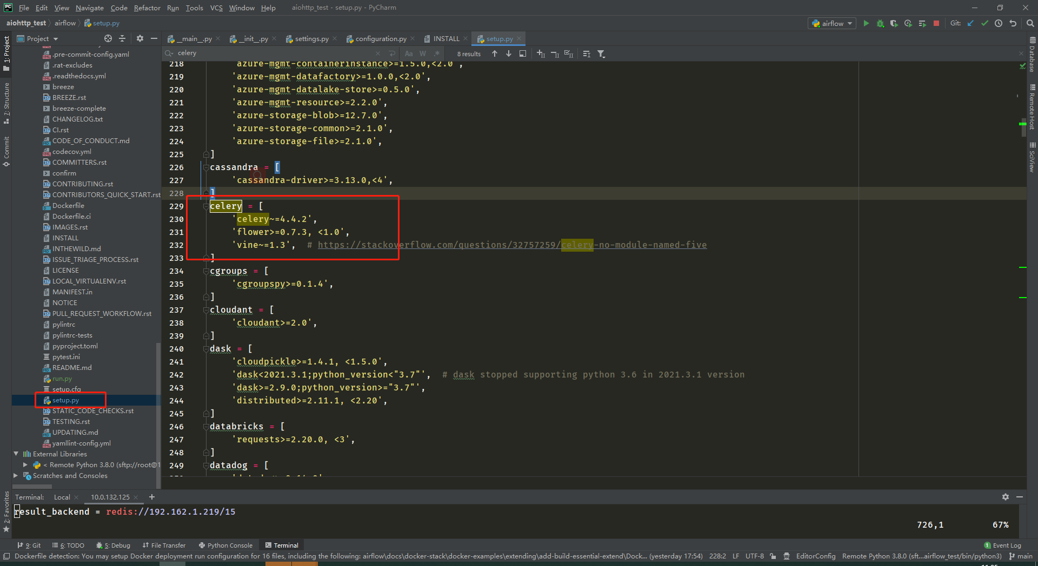The width and height of the screenshot is (1038, 566).
Task: Fold the databricks list block
Action: (x=205, y=427)
